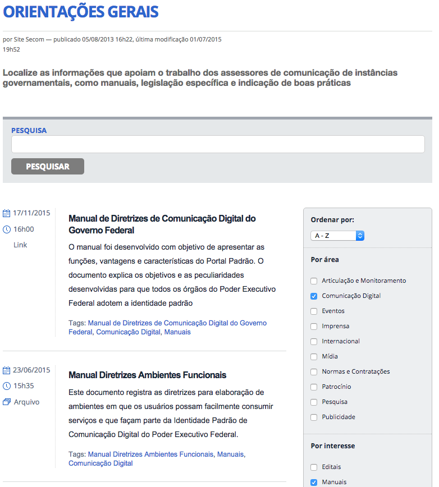Screen dimensions: 439x487
Task: Click the PESQUISAR button
Action: 48,167
